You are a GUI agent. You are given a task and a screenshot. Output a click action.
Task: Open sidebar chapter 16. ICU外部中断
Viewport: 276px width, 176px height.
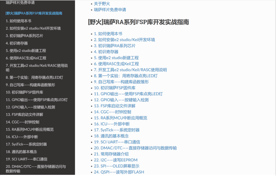pos(22,137)
